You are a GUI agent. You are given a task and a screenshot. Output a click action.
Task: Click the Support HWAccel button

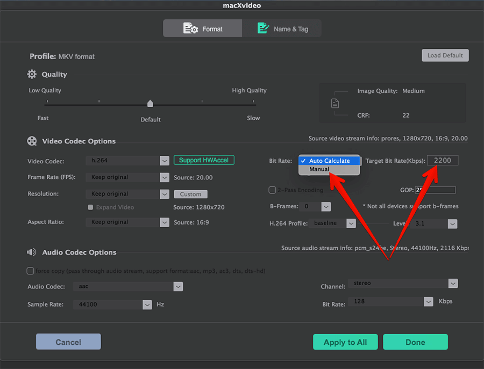pyautogui.click(x=204, y=160)
